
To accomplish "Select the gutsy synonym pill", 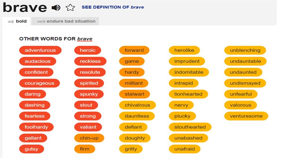I will [32, 149].
